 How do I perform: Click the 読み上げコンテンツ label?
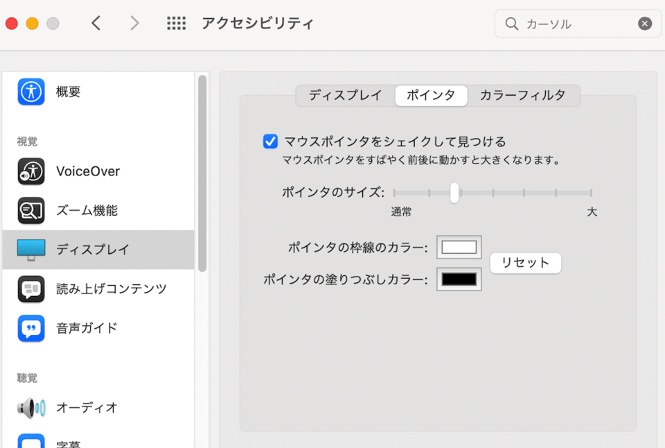point(112,289)
